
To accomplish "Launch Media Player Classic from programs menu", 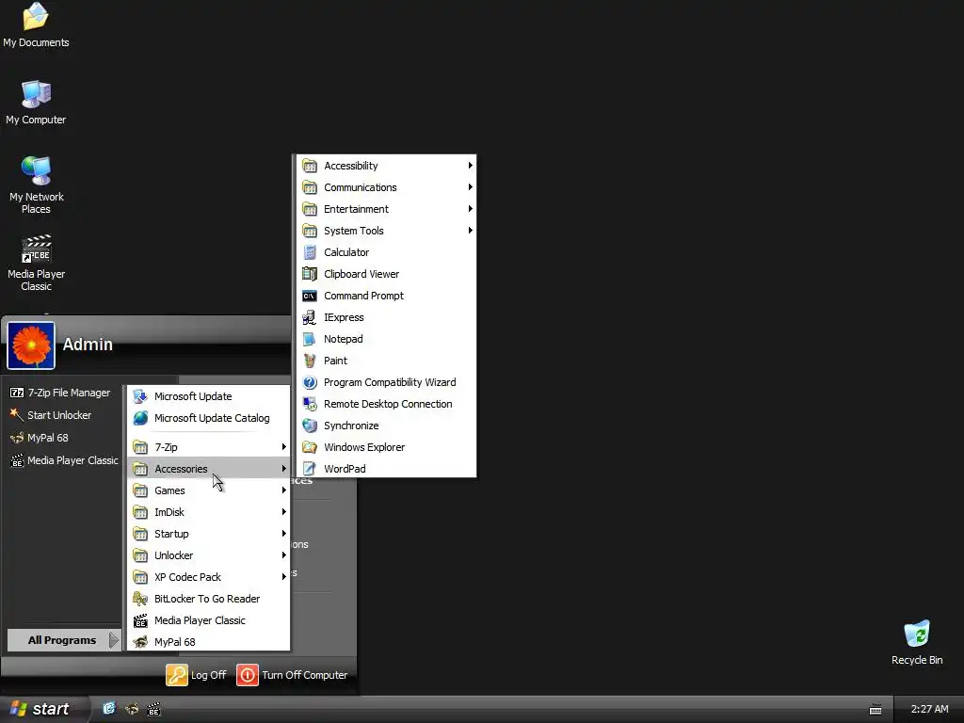I will pos(208,620).
